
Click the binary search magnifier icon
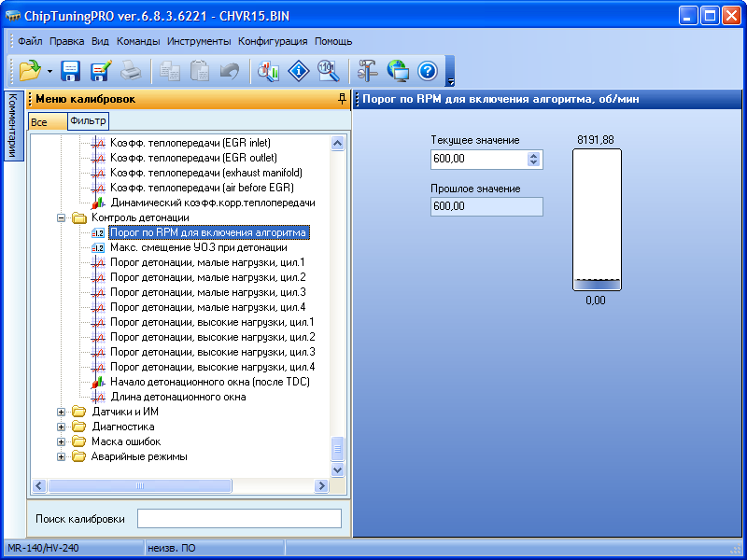(x=328, y=70)
